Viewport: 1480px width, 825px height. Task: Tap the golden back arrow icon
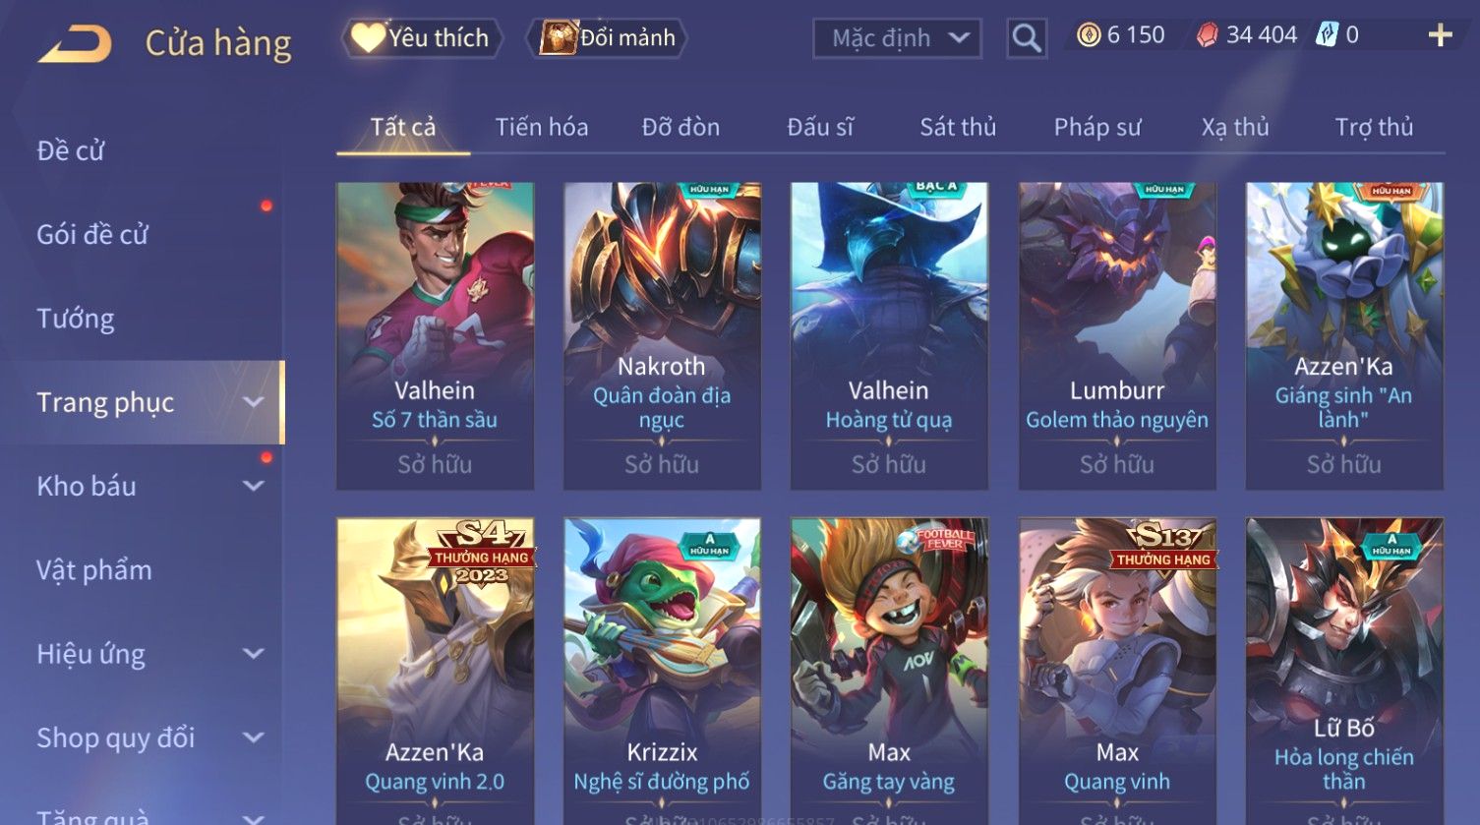point(74,43)
